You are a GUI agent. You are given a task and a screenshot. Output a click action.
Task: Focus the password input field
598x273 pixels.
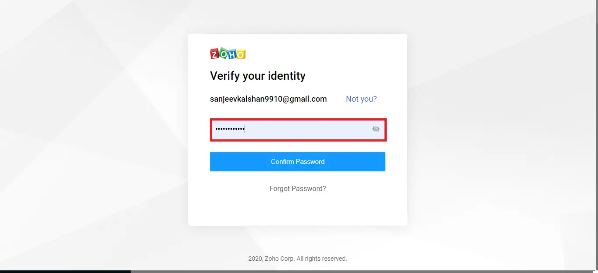point(298,129)
